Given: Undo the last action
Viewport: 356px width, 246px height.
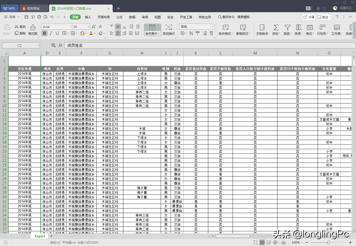Looking at the screenshot, I should point(52,17).
